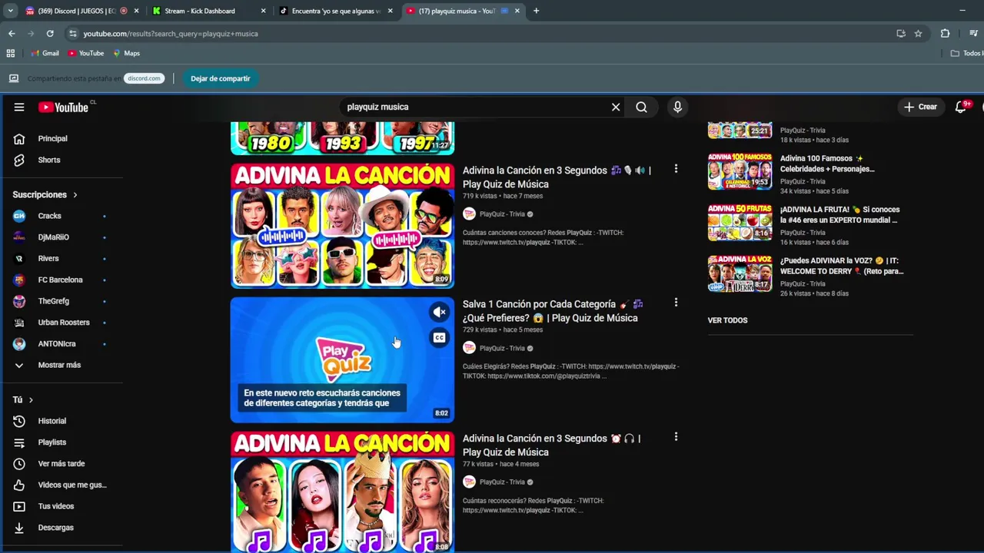Viewport: 984px width, 553px height.
Task: Expand the Suscripciones section
Action: [45, 195]
